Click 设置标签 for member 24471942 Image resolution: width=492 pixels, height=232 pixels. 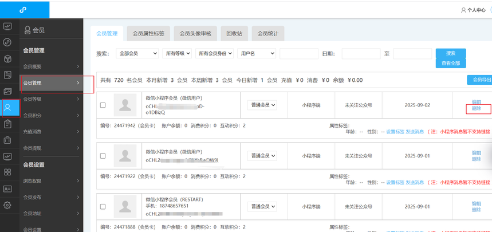pos(395,132)
